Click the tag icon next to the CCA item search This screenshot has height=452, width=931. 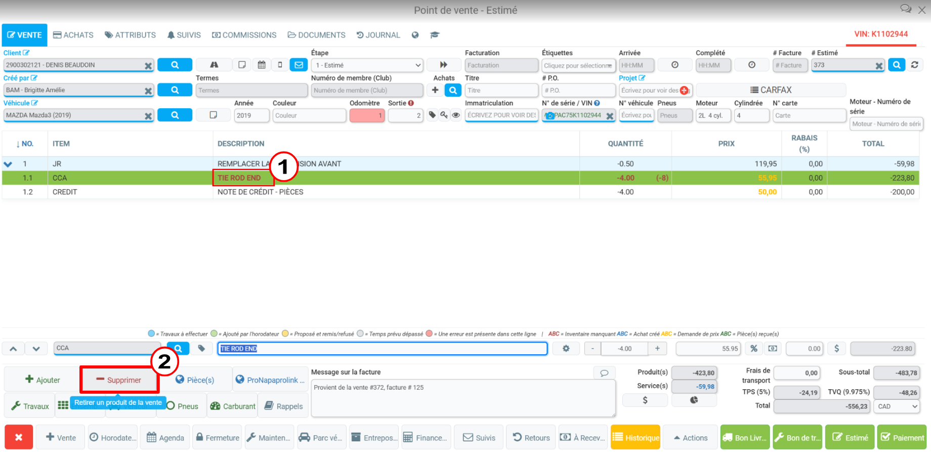pos(201,348)
